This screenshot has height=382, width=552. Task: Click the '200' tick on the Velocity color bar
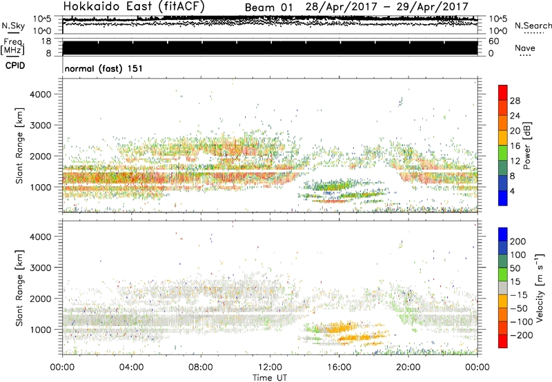[x=518, y=241]
